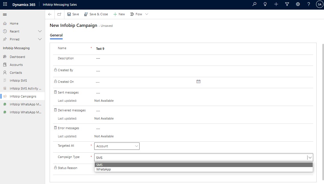Click the Name input field
Screen dimensions: 324x184
[199, 49]
